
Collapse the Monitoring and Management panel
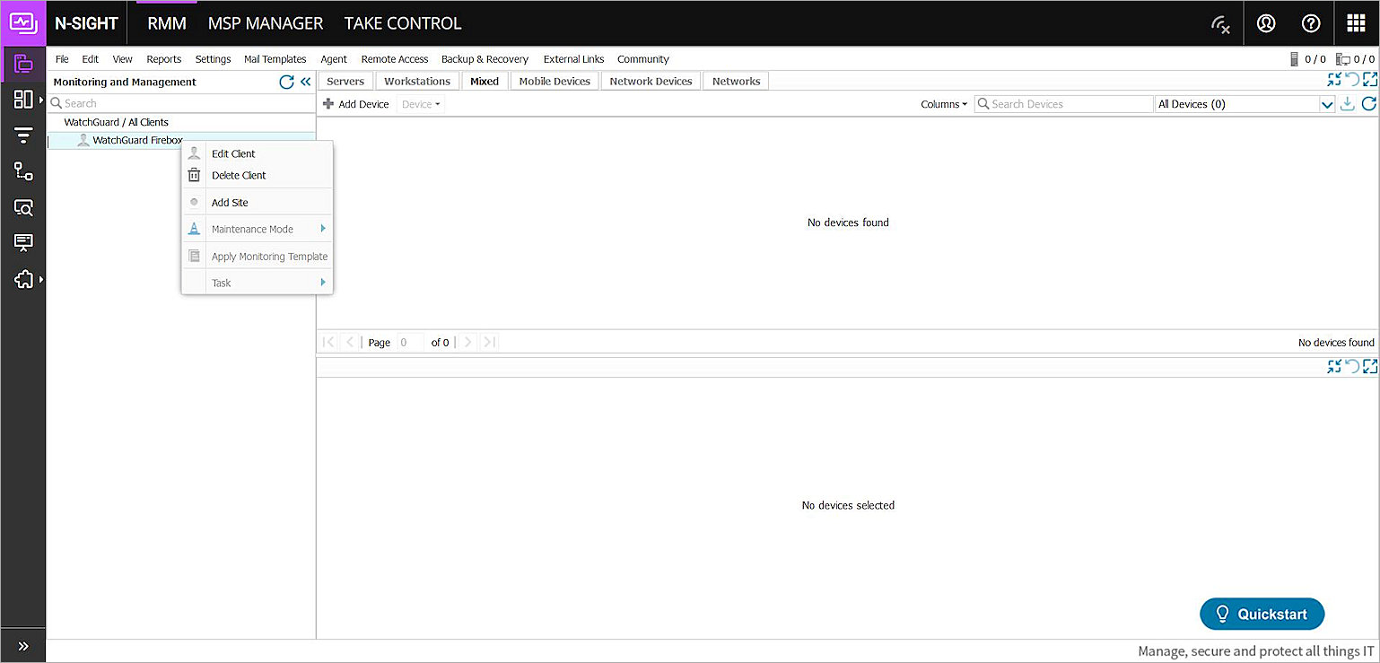[x=306, y=82]
